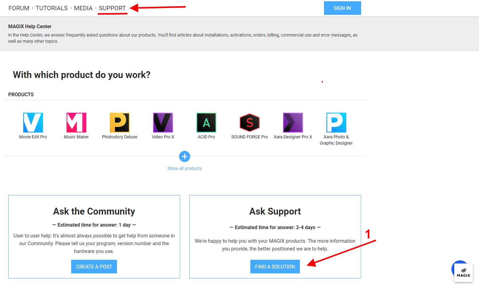The height and width of the screenshot is (287, 479).
Task: Click the SIGN IN button
Action: (342, 8)
